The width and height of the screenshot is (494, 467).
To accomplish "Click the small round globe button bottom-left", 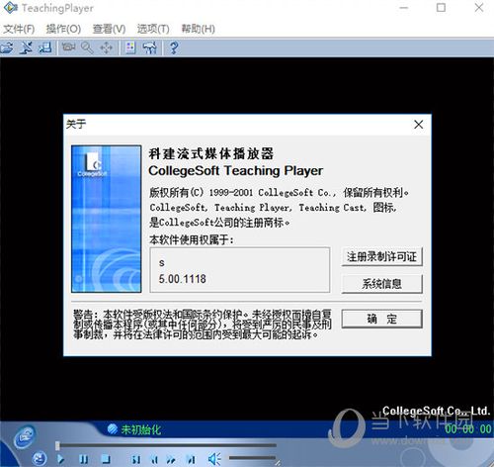I will (40, 458).
